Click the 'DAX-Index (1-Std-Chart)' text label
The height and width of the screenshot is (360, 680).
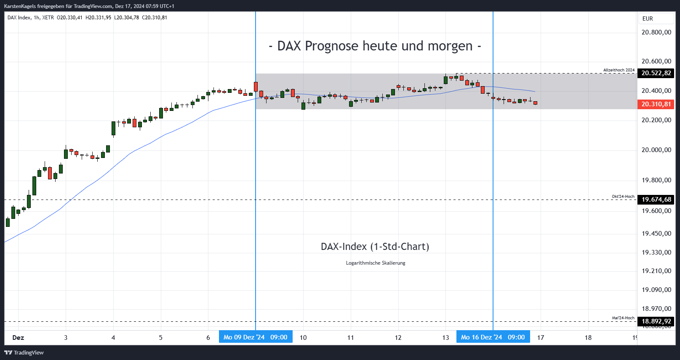pyautogui.click(x=375, y=247)
